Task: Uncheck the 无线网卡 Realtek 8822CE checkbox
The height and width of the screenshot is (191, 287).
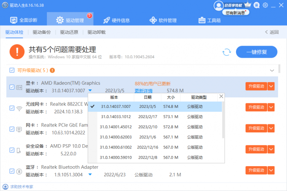Action: (12, 108)
